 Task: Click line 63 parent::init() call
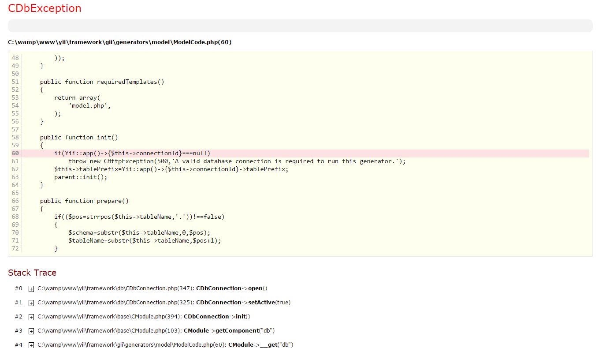[81, 177]
